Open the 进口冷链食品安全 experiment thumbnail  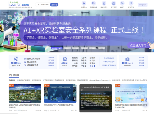[131, 93]
